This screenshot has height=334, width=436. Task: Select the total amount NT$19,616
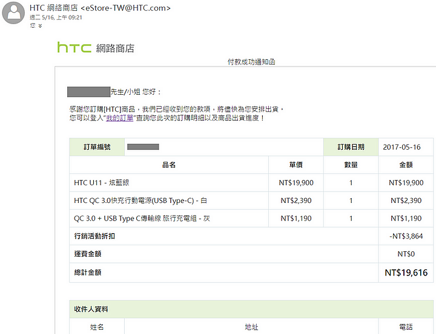(406, 272)
